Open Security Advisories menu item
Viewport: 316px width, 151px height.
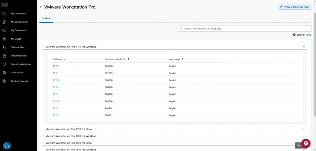21,64
